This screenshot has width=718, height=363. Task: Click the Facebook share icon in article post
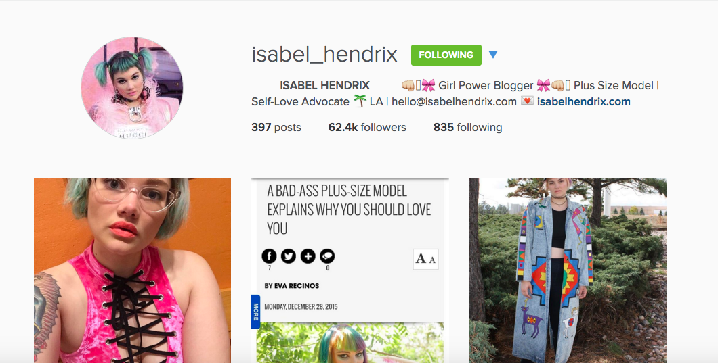click(269, 256)
